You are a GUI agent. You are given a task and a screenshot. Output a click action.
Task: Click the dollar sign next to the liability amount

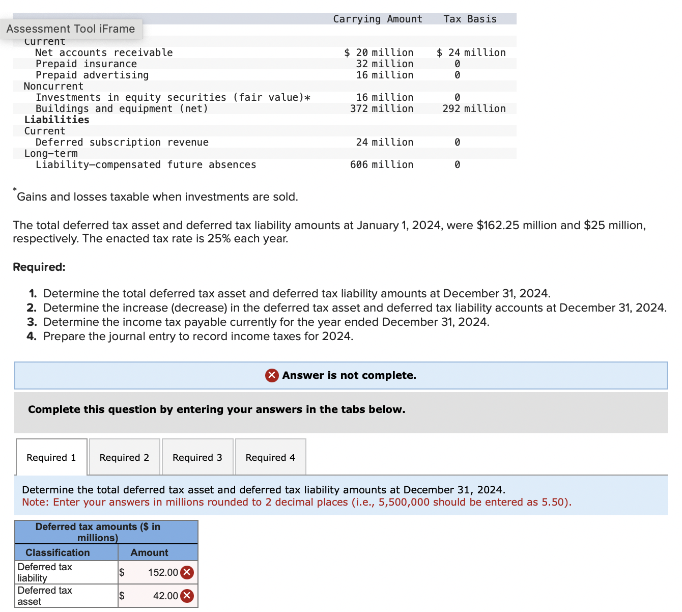[x=122, y=572]
